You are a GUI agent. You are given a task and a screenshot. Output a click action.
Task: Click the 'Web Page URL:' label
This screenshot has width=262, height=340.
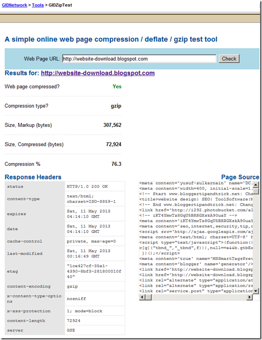[x=42, y=59]
